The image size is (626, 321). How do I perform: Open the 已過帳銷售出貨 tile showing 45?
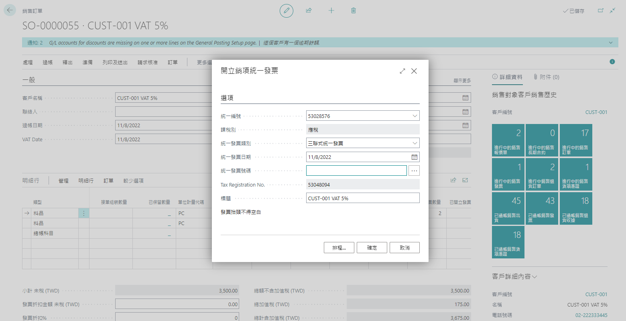click(x=508, y=209)
